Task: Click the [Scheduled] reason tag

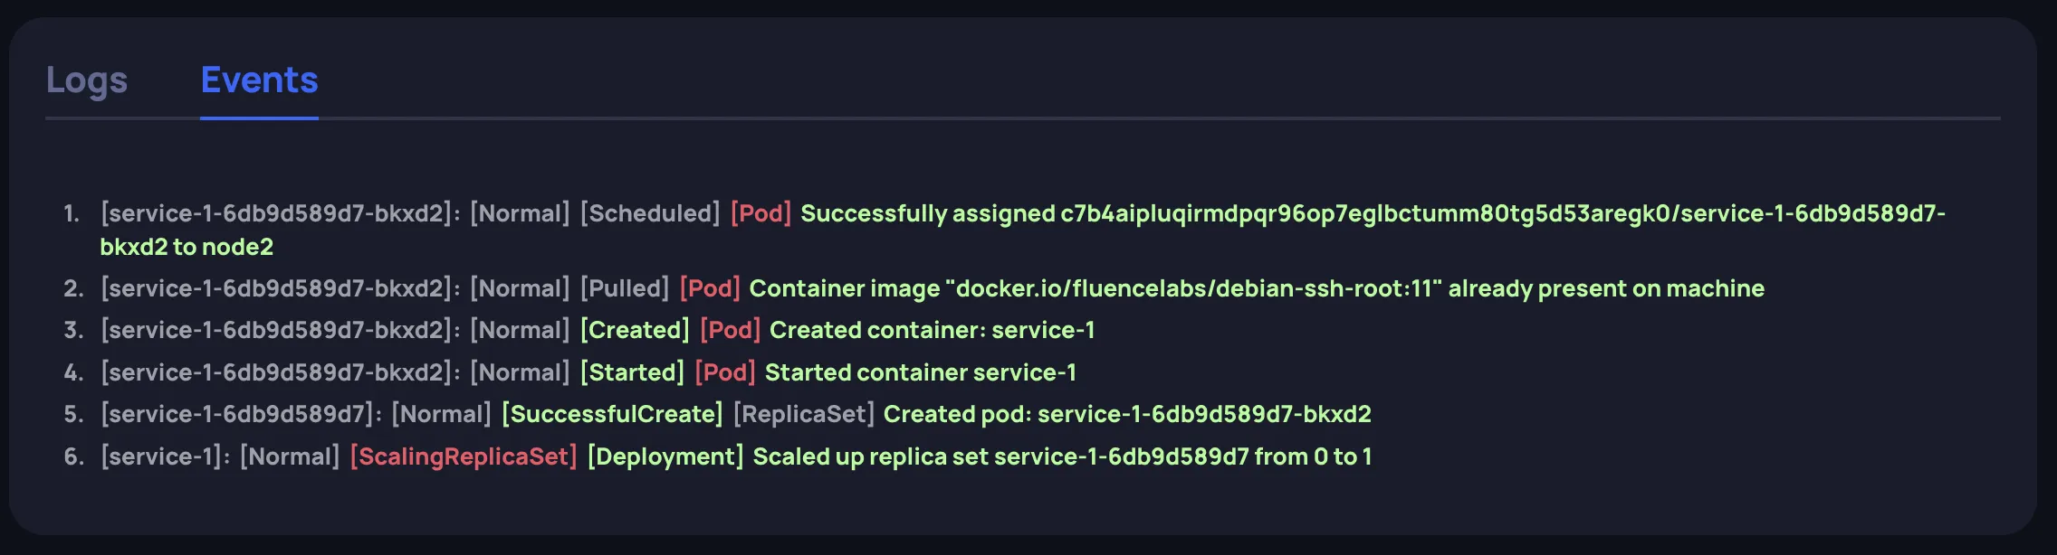Action: [x=650, y=213]
